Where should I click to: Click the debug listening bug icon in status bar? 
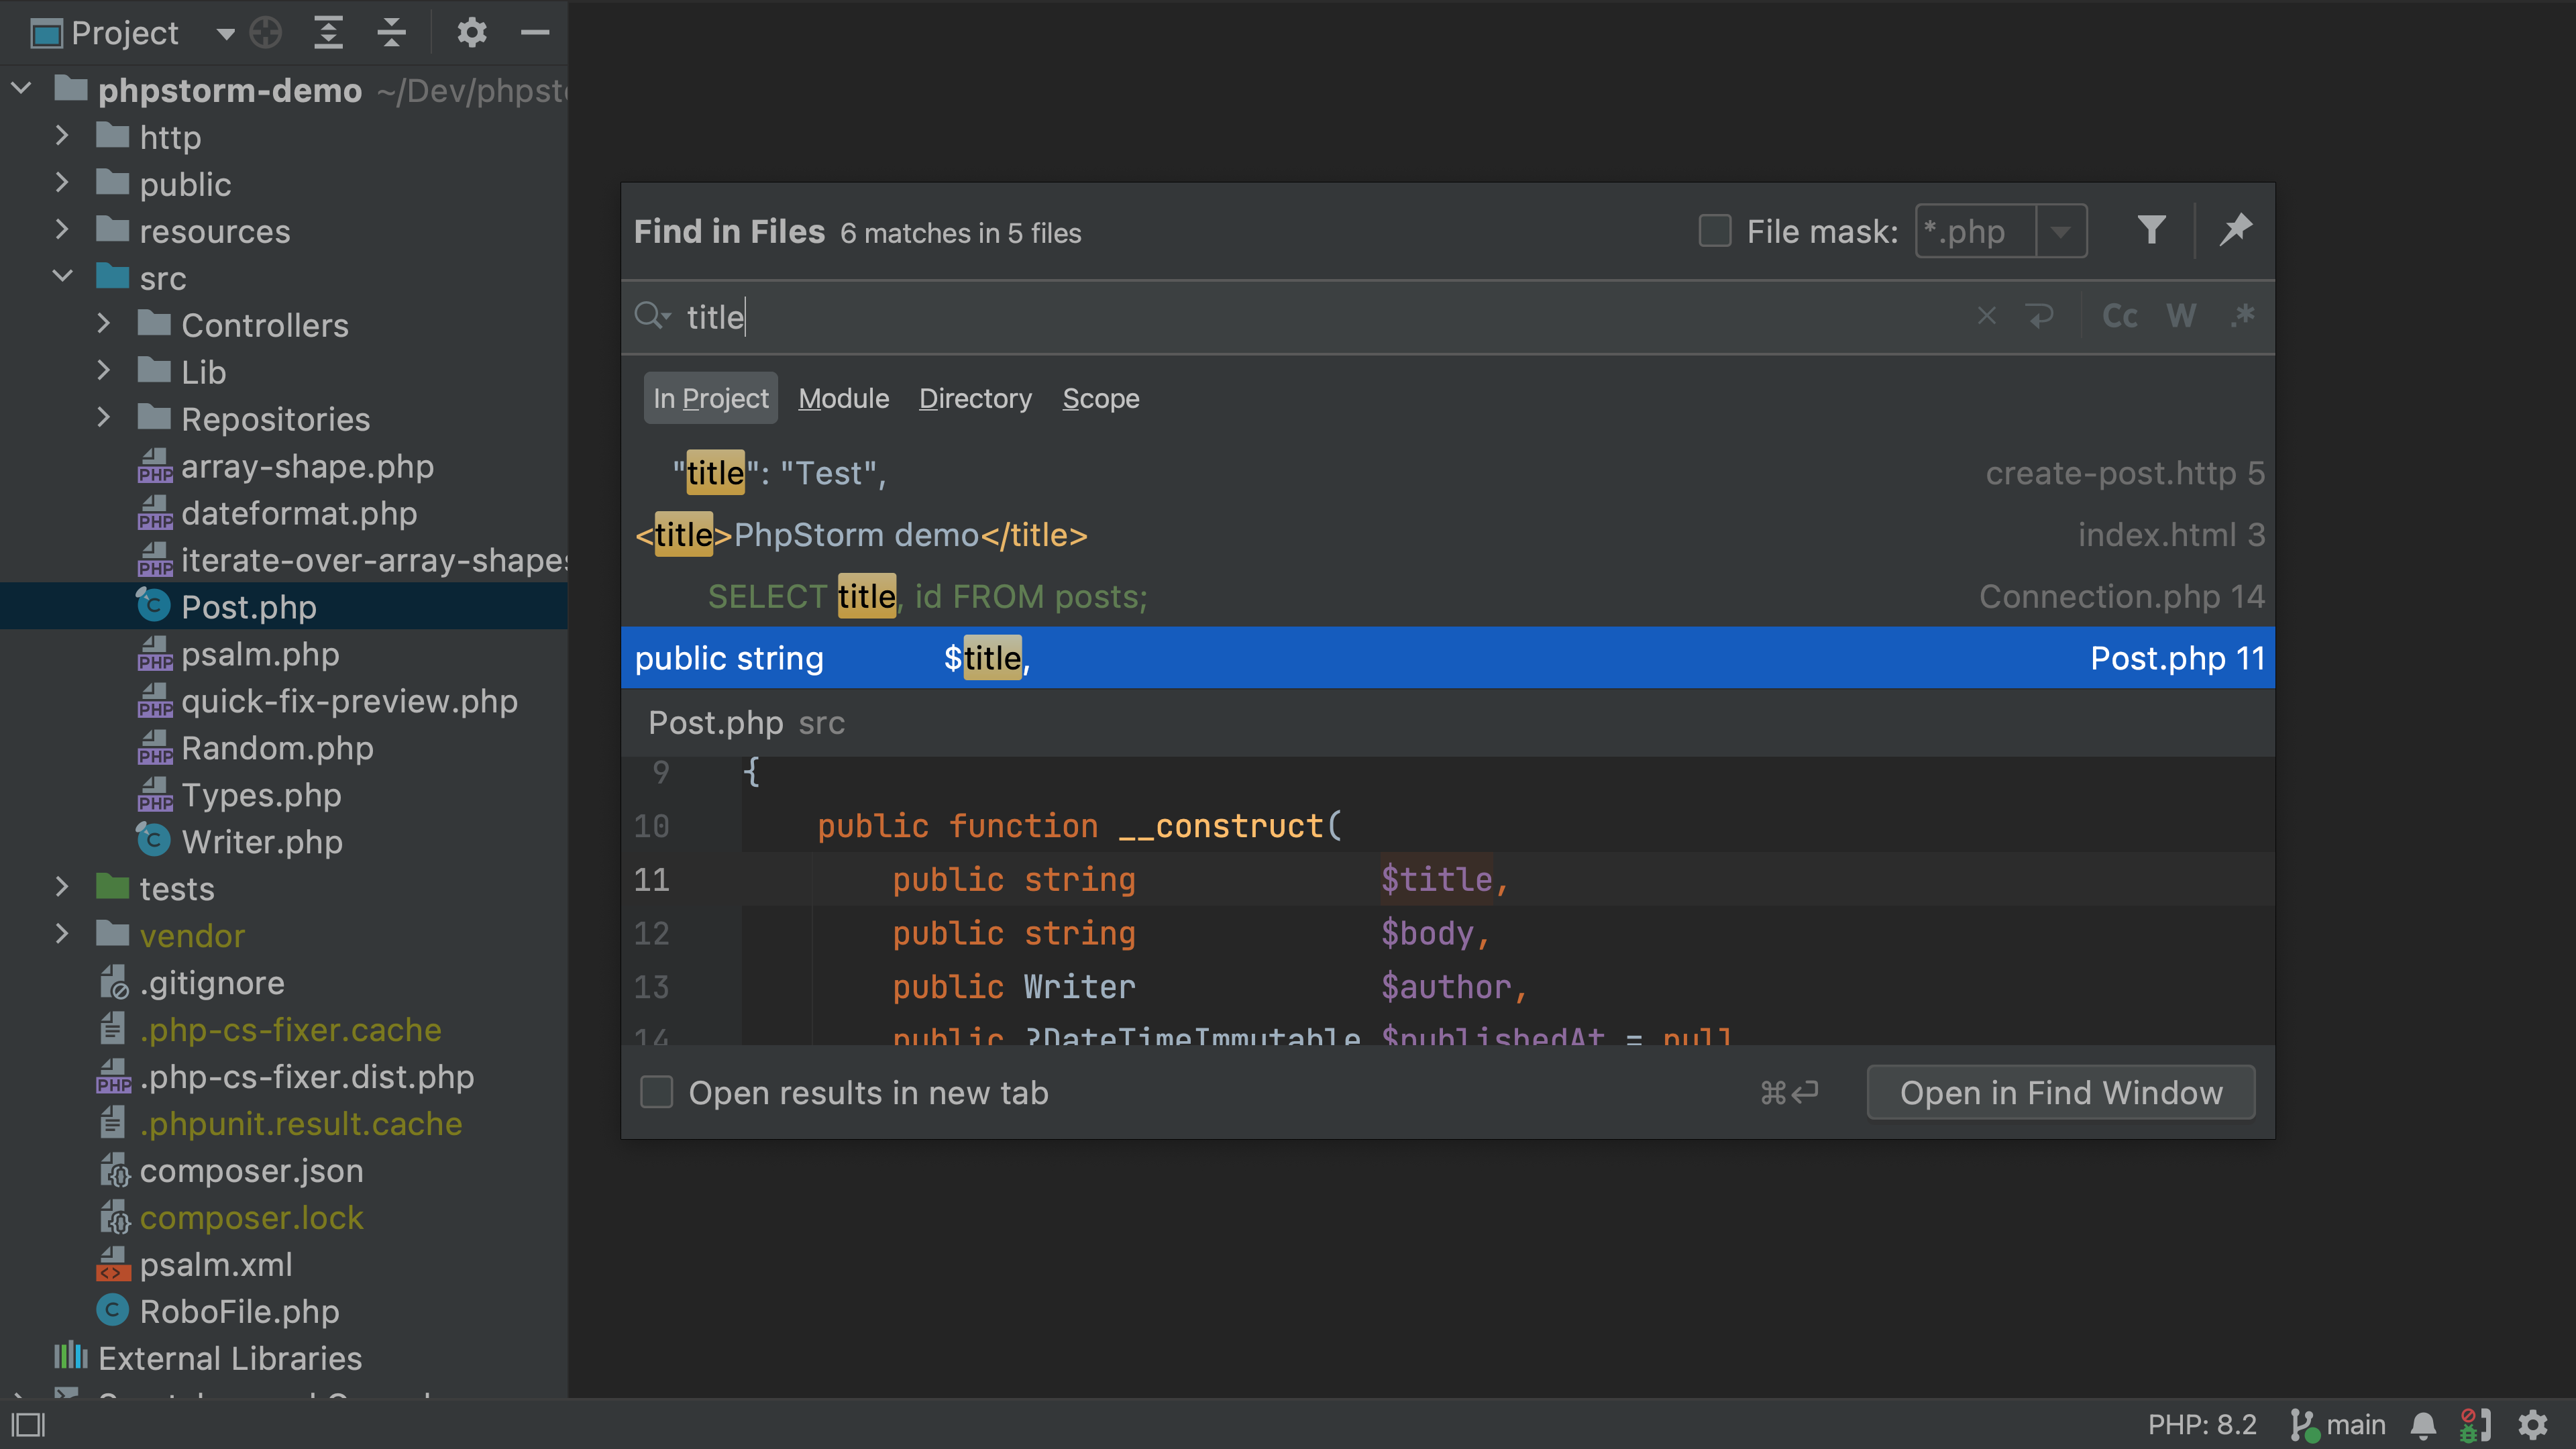click(2475, 1424)
